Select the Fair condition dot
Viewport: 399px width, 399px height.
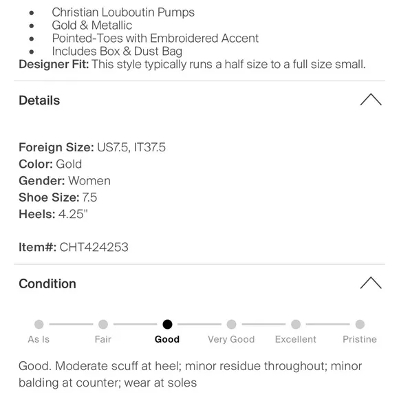[x=103, y=324]
